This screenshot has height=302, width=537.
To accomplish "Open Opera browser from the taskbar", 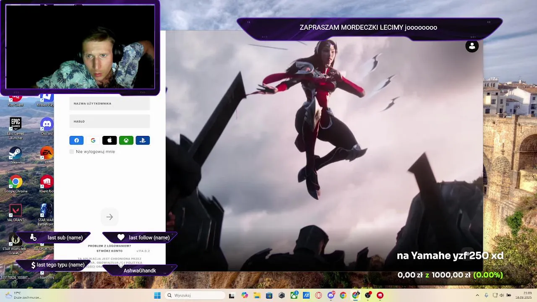I will point(318,295).
